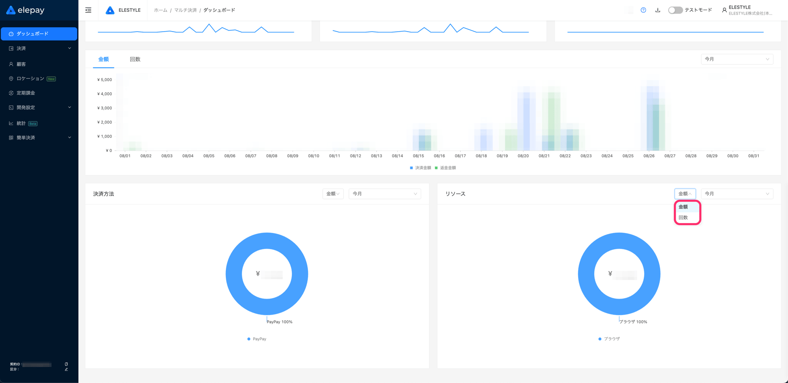Collapse the sidebar with the hamburger icon
Screen dimensions: 788x383
pyautogui.click(x=88, y=10)
